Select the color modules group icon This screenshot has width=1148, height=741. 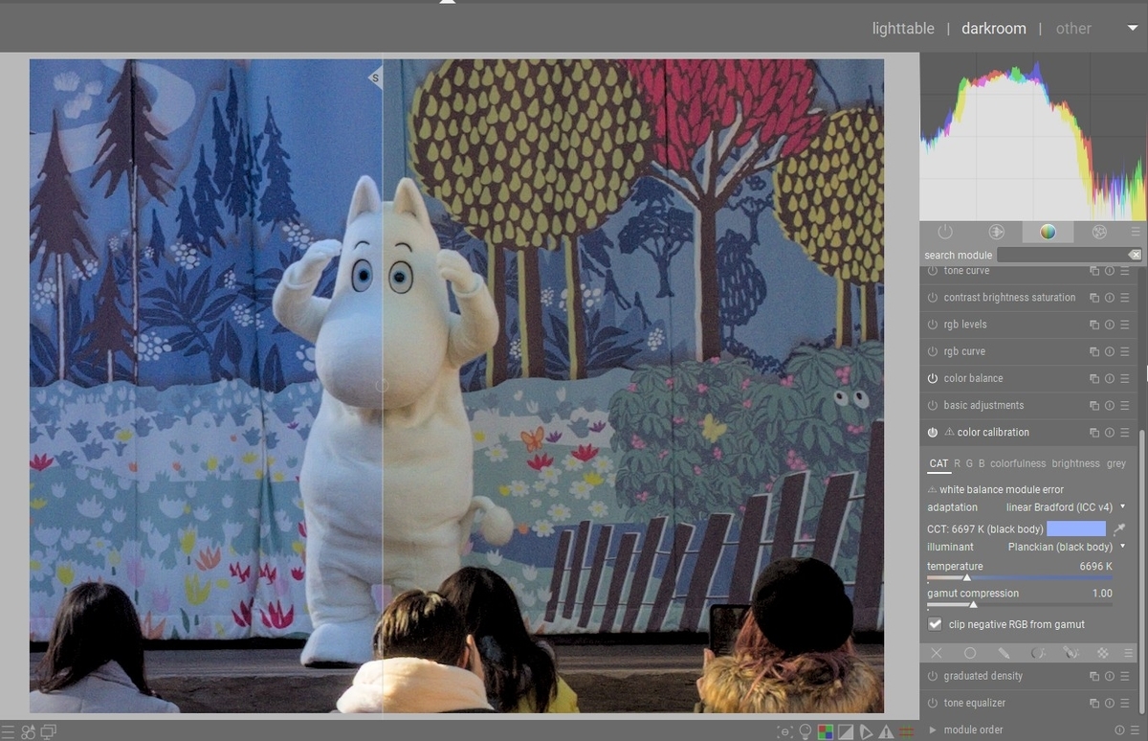(1048, 232)
